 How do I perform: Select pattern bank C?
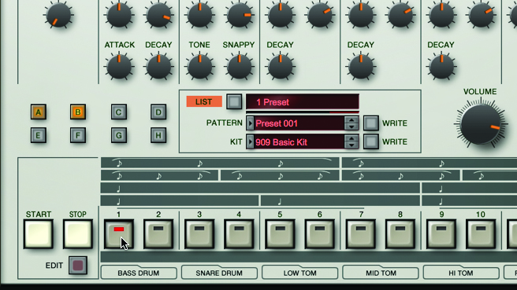pos(119,112)
